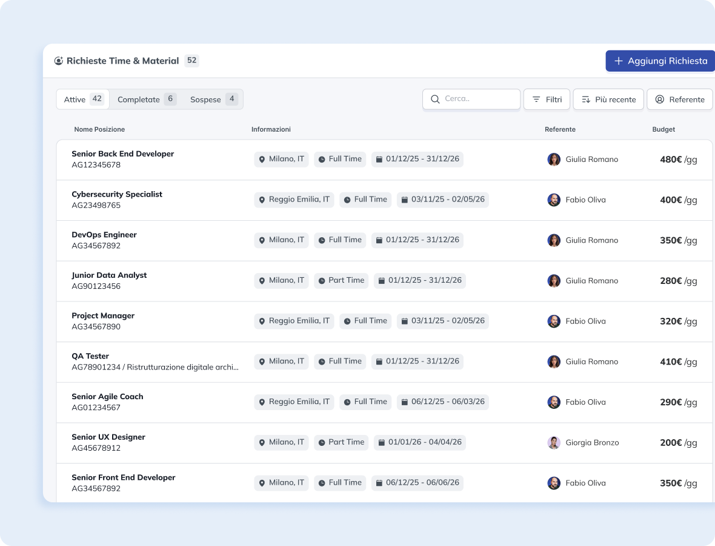Click Giorgia Bronzo's avatar on the Senior UX Designer row
The height and width of the screenshot is (546, 715).
[x=554, y=443]
